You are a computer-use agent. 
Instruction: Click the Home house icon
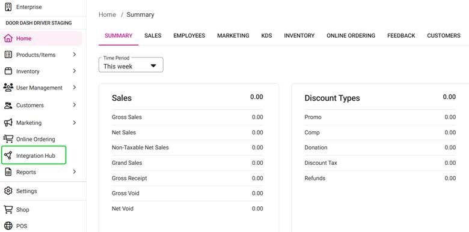[8, 38]
